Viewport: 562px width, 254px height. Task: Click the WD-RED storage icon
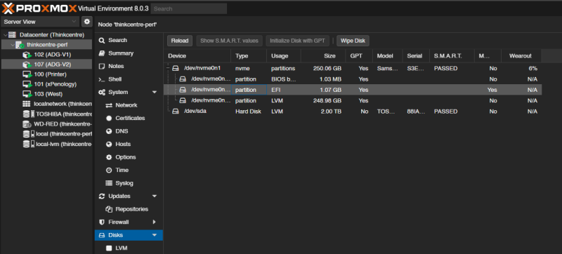27,124
